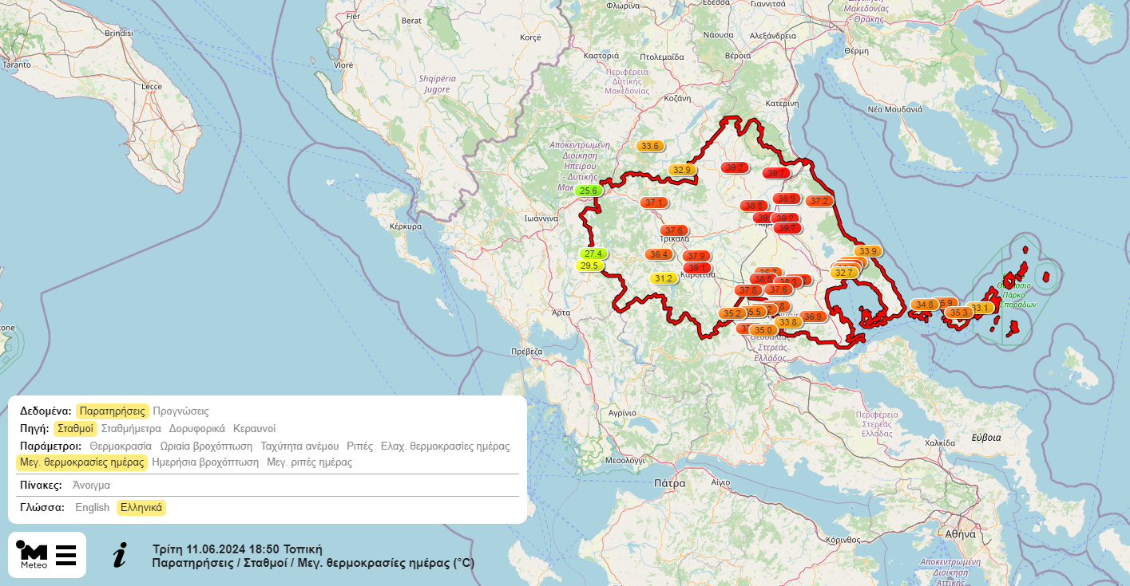Select Μεγ. θερμοκρασίες ημέρας parameter
1130x586 pixels.
click(x=81, y=462)
